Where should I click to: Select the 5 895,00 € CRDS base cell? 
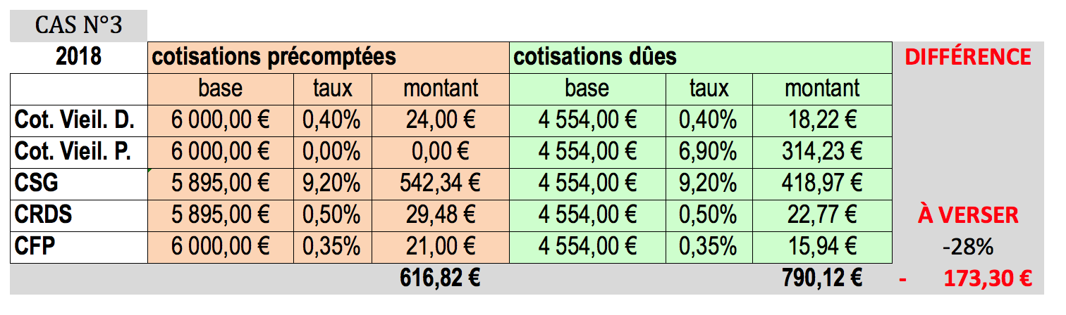tap(220, 214)
